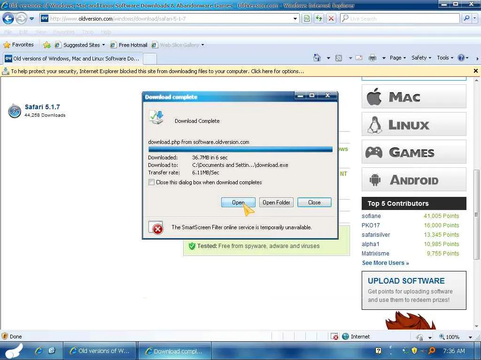This screenshot has height=360, width=481.
Task: Open the Safari 5.1.7 link
Action: click(42, 107)
